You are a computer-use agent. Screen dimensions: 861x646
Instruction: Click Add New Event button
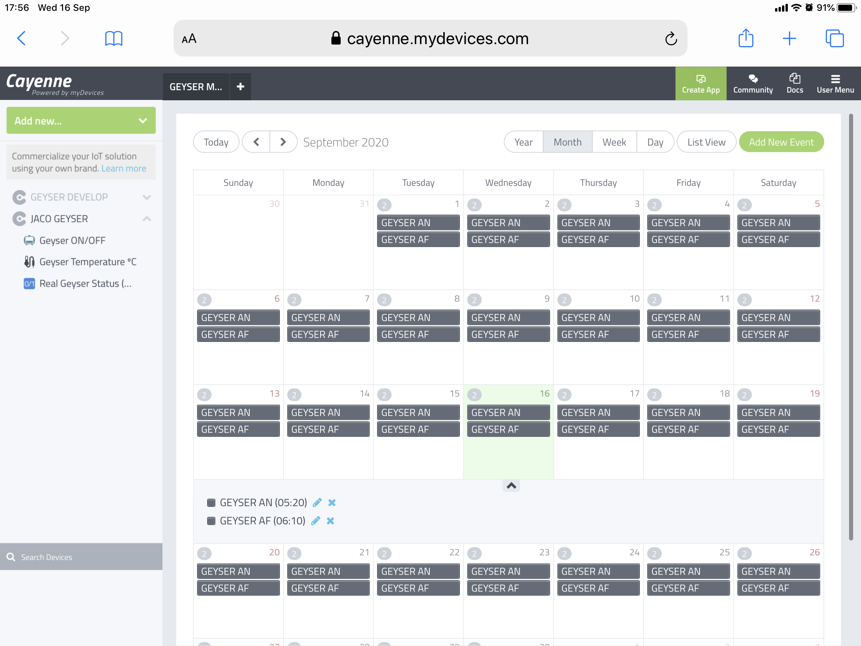[781, 142]
